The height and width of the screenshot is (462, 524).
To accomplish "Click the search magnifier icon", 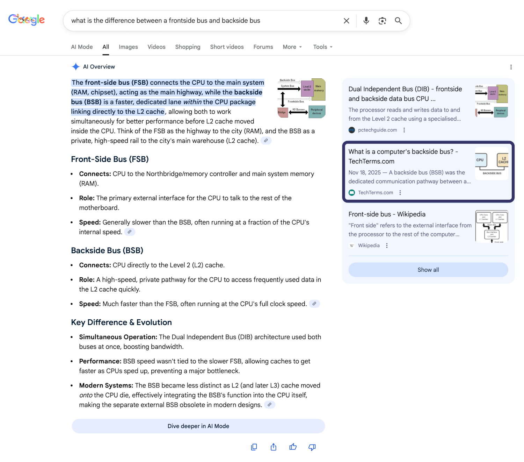I will (398, 21).
